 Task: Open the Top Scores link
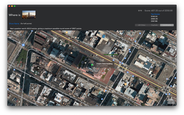click(155, 14)
